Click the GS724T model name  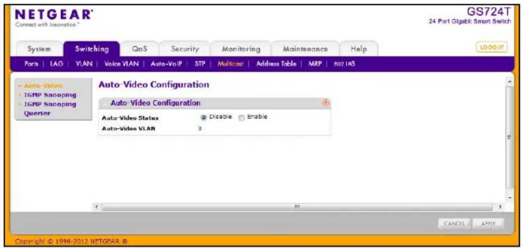[x=489, y=12]
